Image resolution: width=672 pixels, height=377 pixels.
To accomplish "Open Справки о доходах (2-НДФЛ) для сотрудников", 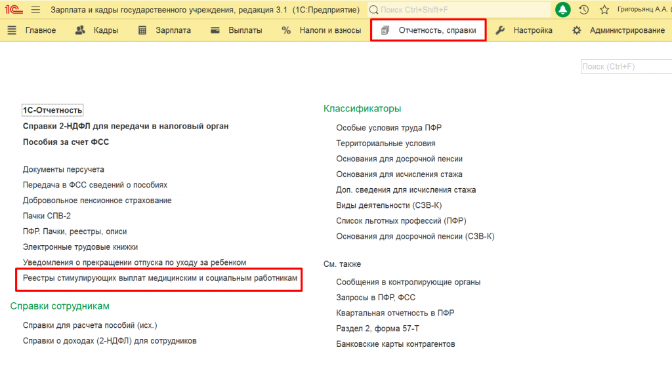I will [110, 341].
